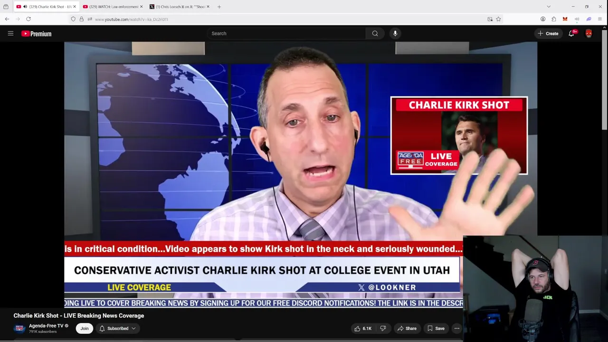Toggle Subscribed notification bell dropdown
Image resolution: width=608 pixels, height=342 pixels.
(x=118, y=328)
